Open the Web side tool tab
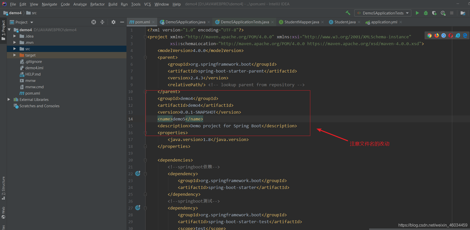 point(3,213)
